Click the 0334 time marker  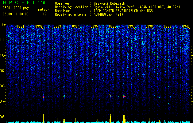76,26
